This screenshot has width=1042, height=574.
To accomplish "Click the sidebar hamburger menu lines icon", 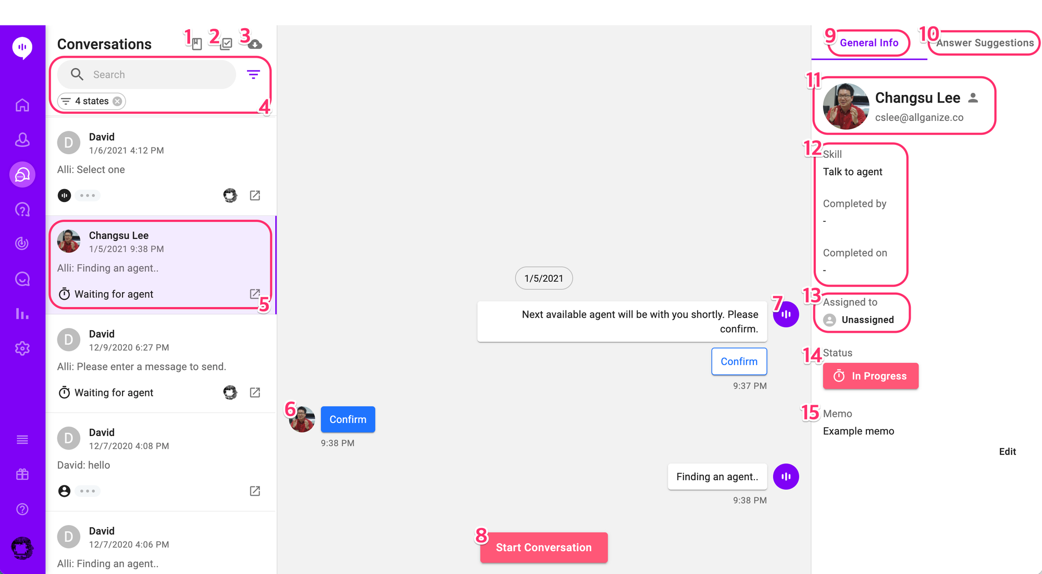I will pyautogui.click(x=22, y=440).
